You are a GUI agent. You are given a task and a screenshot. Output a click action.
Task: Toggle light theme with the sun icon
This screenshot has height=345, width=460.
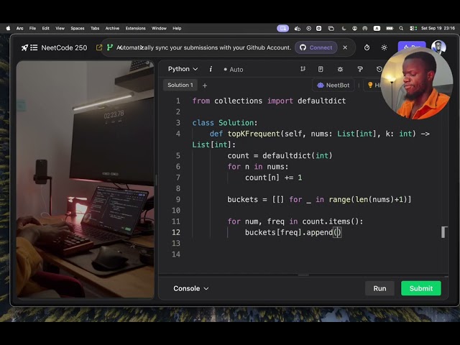click(x=384, y=47)
